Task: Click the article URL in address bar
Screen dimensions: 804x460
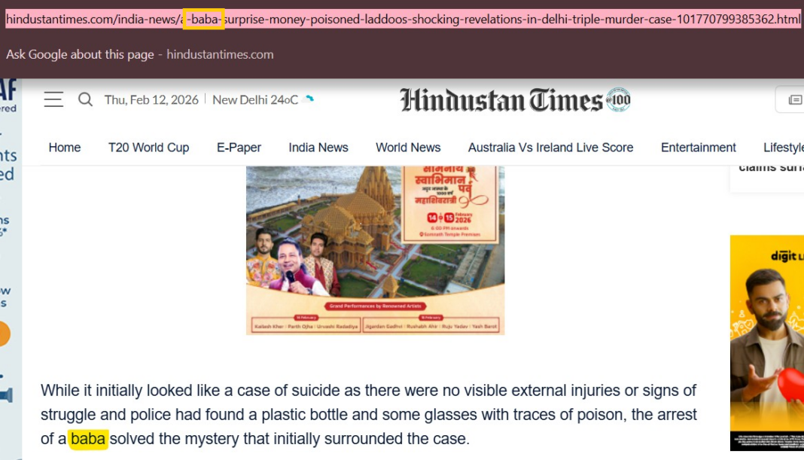Action: [x=403, y=19]
